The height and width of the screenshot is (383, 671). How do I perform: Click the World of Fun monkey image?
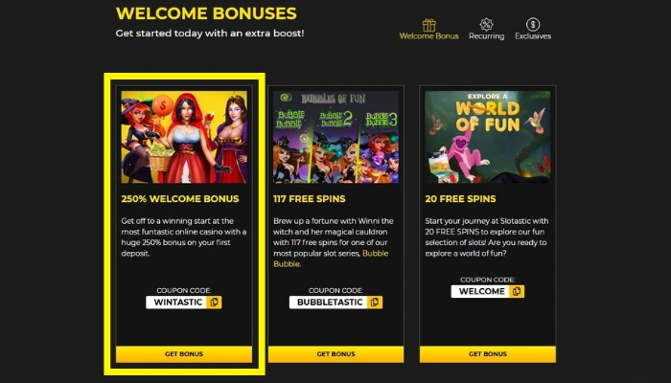[488, 137]
